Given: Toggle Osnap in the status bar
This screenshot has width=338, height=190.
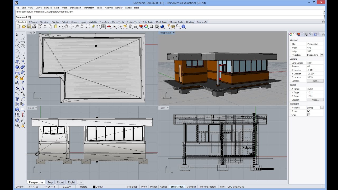Looking at the screenshot, I should [x=164, y=187].
